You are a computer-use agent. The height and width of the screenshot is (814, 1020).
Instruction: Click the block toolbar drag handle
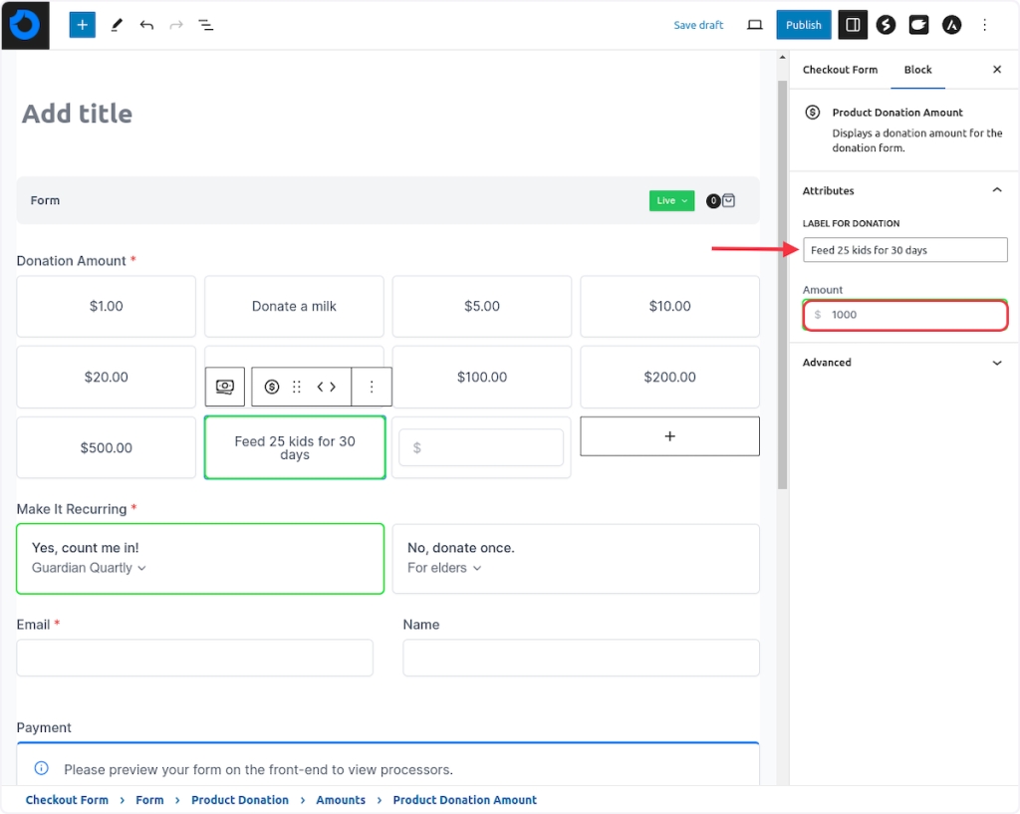296,387
